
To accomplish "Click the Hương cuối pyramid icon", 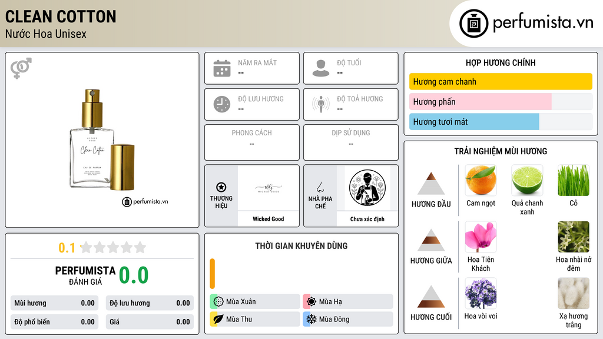I will tap(430, 297).
